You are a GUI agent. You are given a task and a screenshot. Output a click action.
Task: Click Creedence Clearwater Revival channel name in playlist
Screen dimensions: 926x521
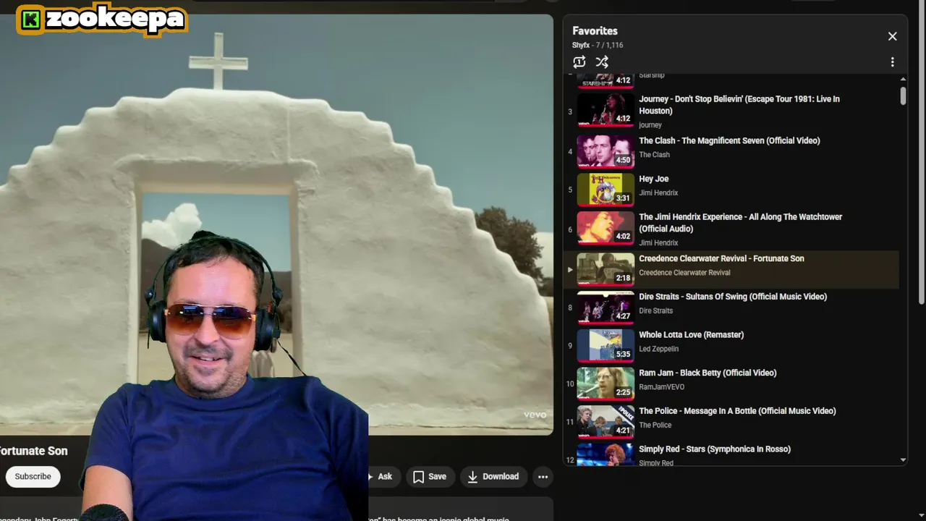pyautogui.click(x=684, y=273)
